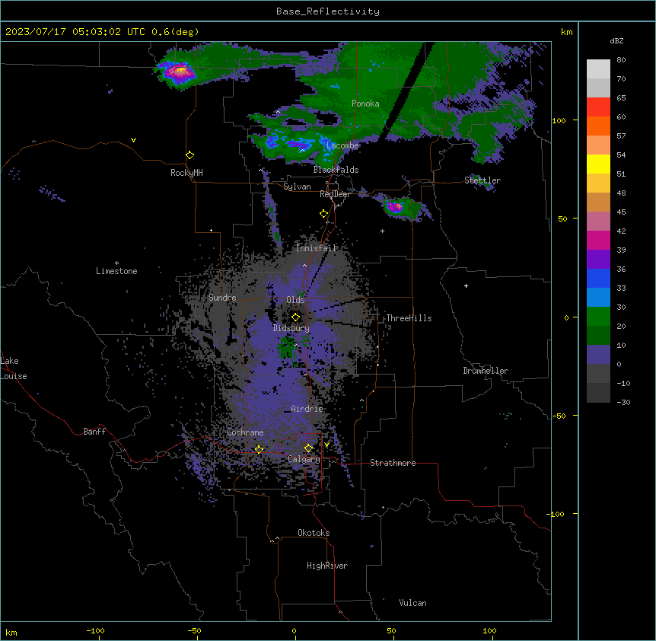Click the yellow V marker northwest of RockyMH
The height and width of the screenshot is (641, 656).
(133, 140)
